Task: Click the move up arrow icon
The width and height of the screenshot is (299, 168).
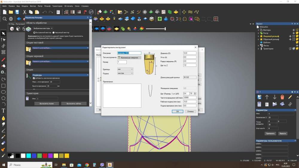Action: point(267,97)
